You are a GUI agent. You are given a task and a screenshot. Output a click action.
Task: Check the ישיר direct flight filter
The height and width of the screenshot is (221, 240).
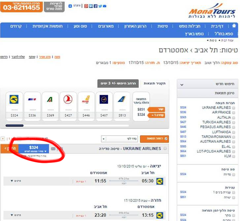point(234,198)
